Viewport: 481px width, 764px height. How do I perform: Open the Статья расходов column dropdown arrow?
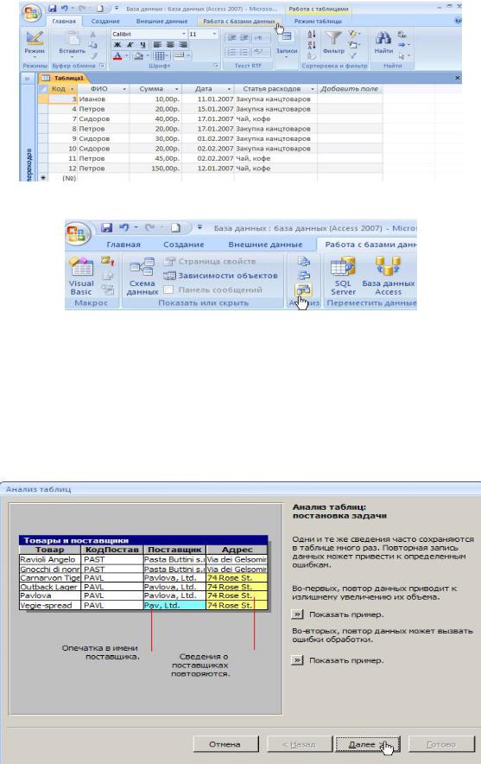tap(313, 89)
